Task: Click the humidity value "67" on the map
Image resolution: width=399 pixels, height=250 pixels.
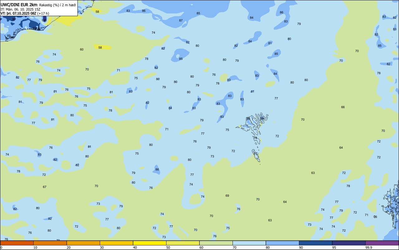Action: coord(45,187)
